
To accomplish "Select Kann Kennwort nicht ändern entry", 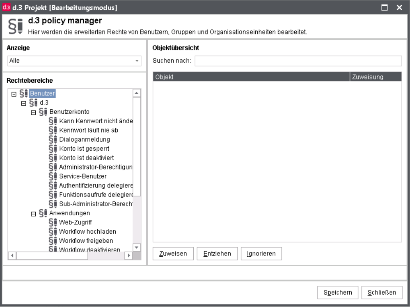I will tap(96, 121).
